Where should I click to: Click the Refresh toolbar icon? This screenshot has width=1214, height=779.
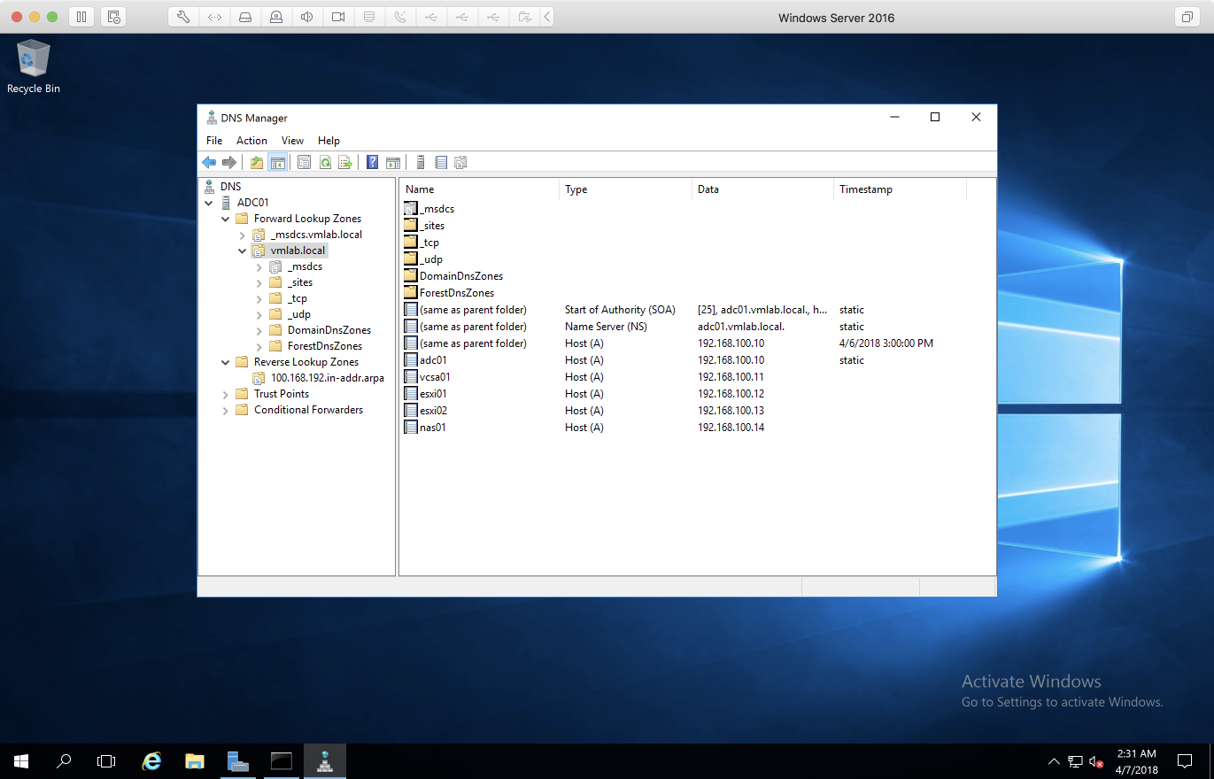click(325, 162)
